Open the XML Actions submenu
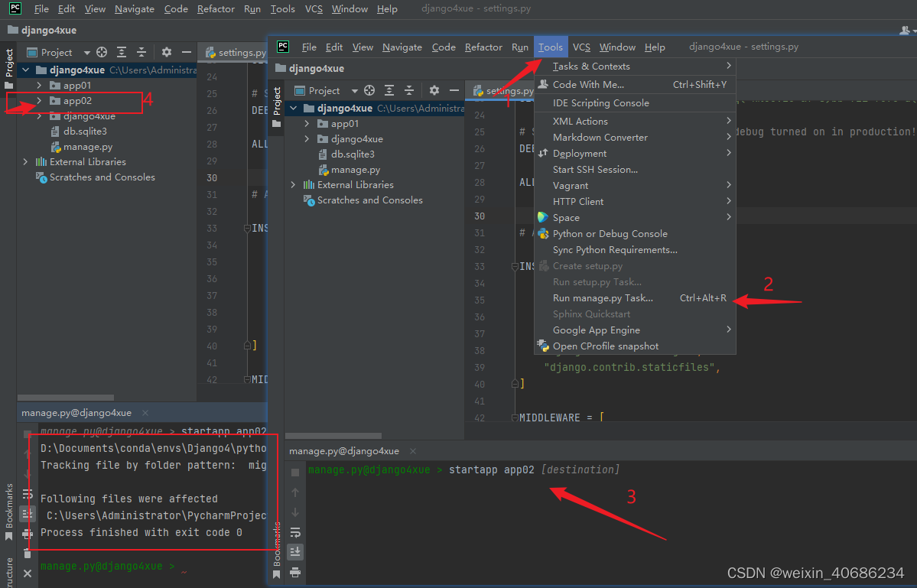 [635, 121]
